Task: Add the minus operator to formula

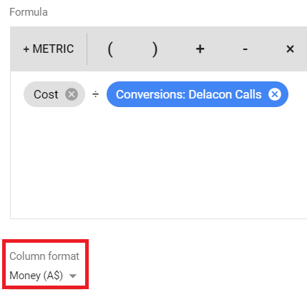Action: click(x=245, y=49)
